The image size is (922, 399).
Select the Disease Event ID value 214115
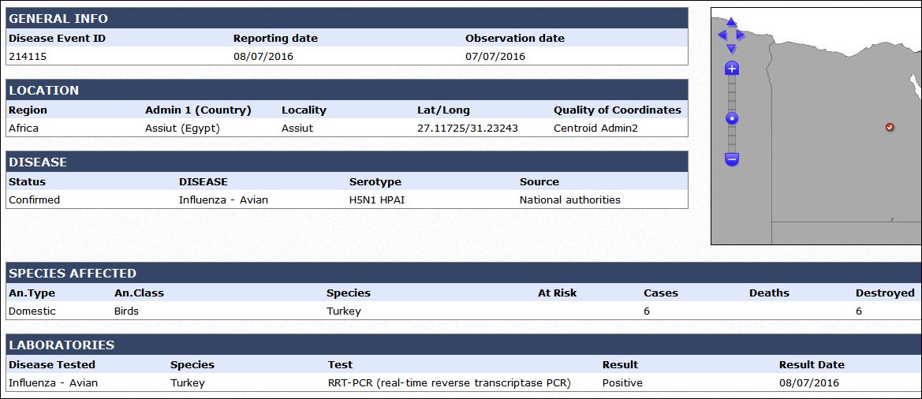tap(28, 57)
